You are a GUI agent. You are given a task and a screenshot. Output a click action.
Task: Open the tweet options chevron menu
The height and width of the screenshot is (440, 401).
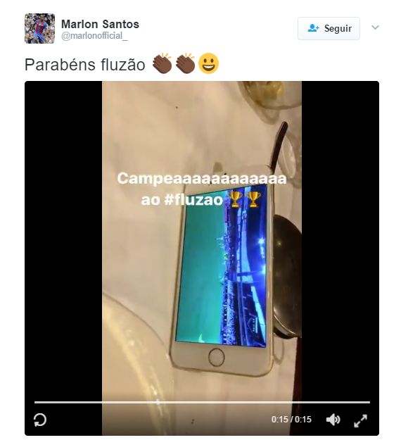(x=375, y=27)
